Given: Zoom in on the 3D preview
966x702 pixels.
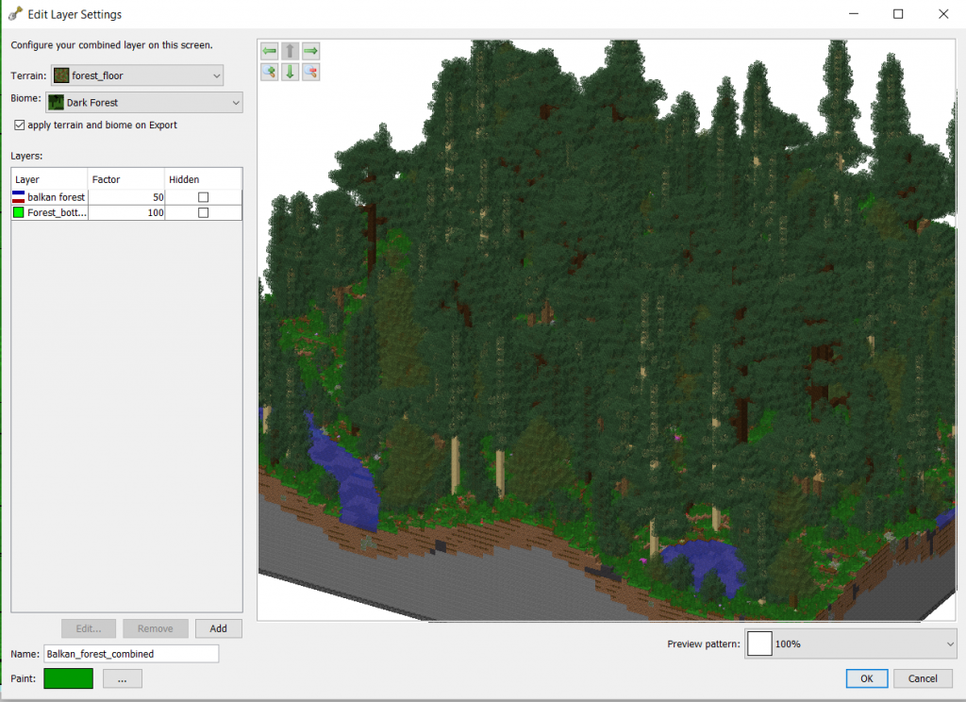Looking at the screenshot, I should point(269,72).
